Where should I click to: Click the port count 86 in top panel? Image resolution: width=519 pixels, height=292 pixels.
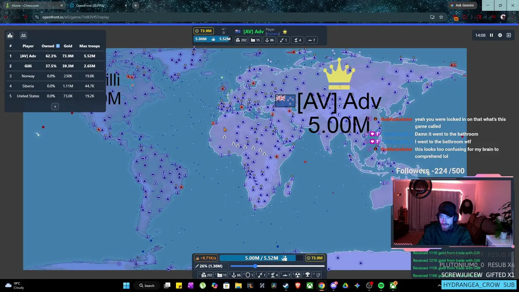269,40
